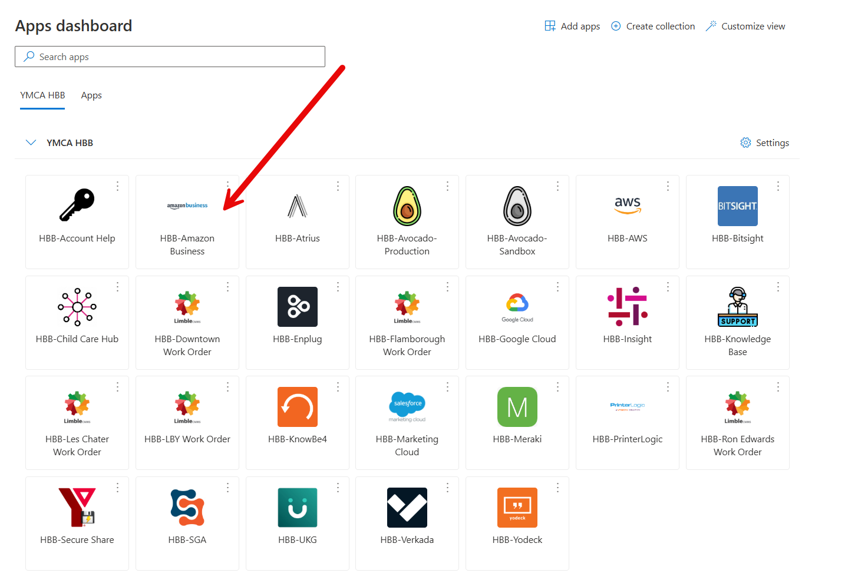Open more options on HBB-Yodeck card
This screenshot has width=858, height=583.
click(558, 488)
